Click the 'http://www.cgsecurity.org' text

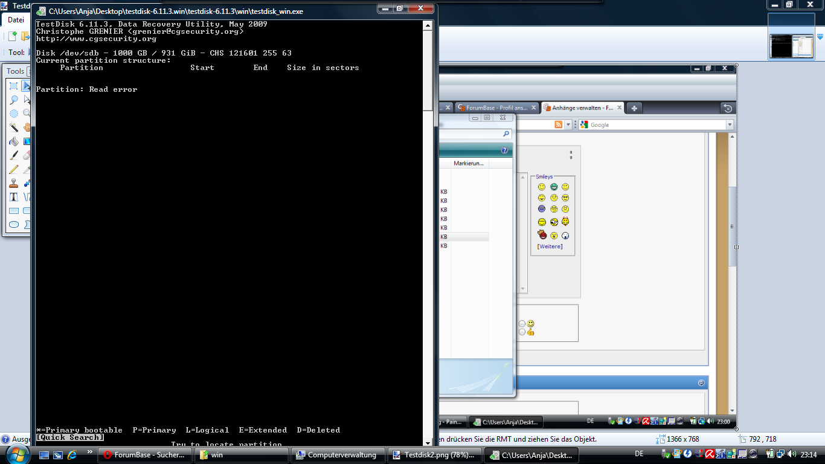point(97,39)
